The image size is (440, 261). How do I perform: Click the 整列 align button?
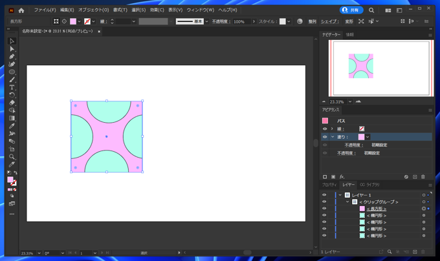coord(313,21)
